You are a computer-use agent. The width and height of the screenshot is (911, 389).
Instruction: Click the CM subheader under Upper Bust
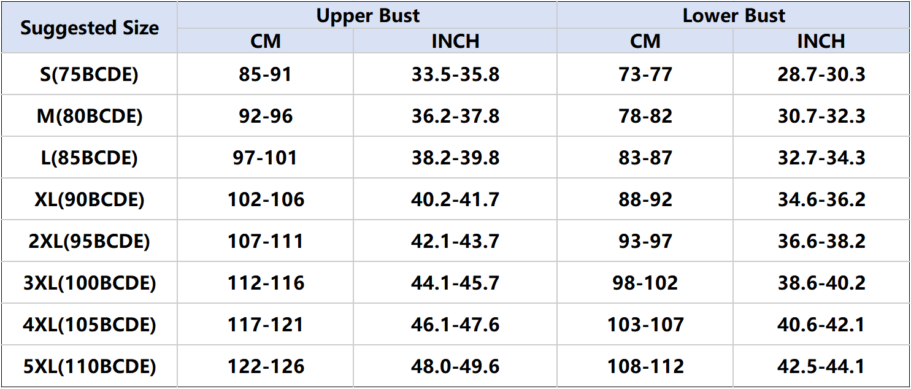(266, 41)
